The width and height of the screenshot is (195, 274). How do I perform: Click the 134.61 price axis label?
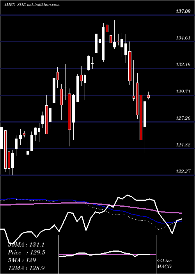183,38
